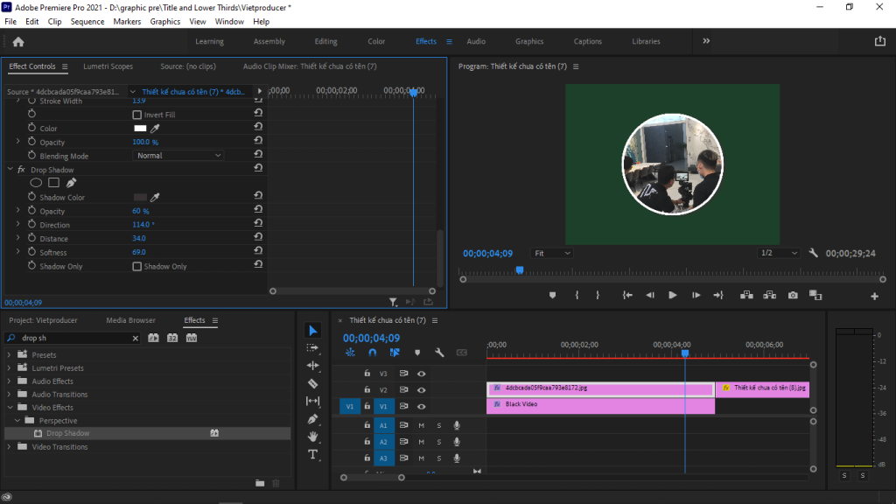
Task: Switch to the Lumetri Scopes tab
Action: (108, 66)
